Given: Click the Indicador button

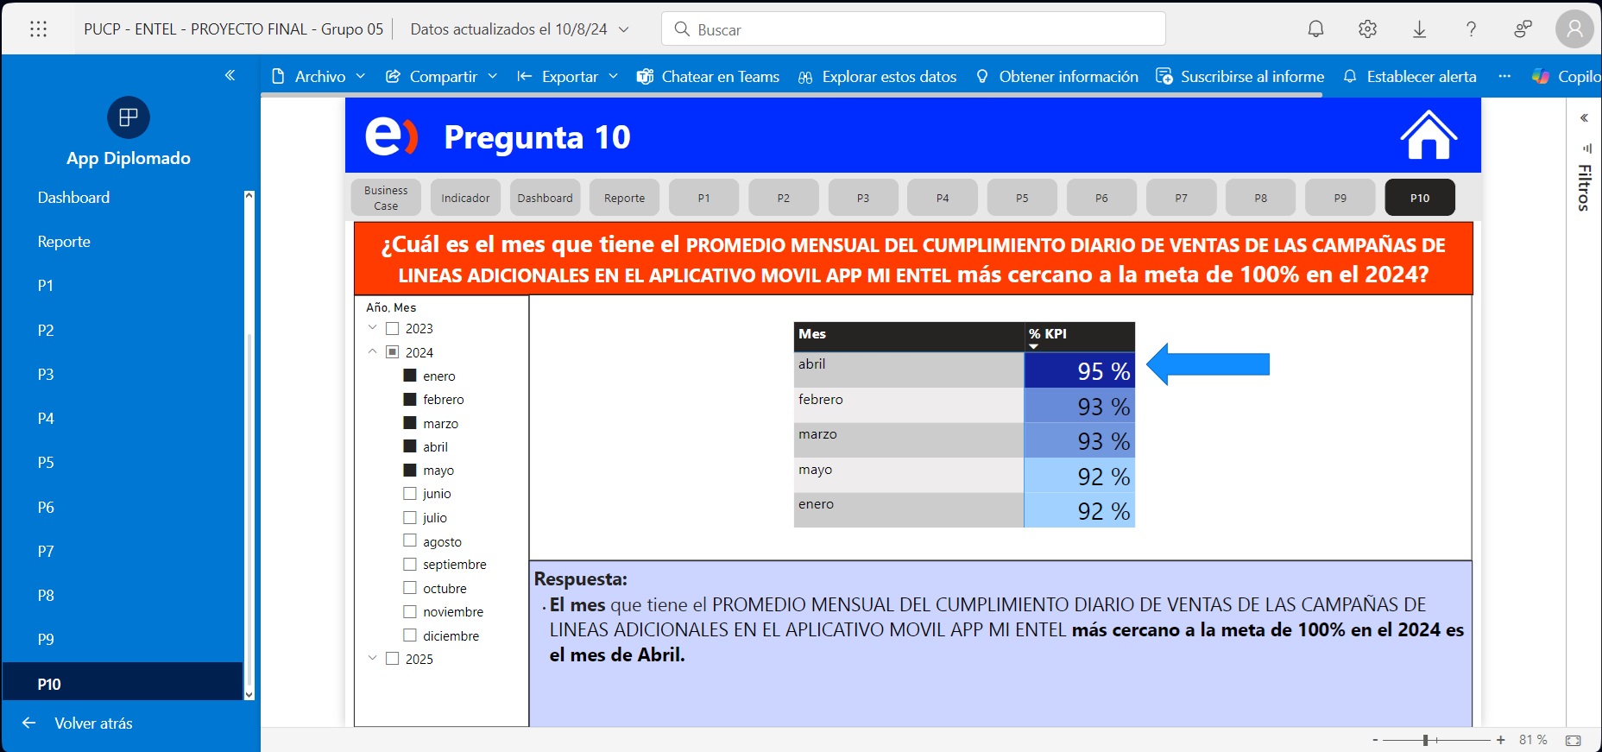Looking at the screenshot, I should click(465, 198).
